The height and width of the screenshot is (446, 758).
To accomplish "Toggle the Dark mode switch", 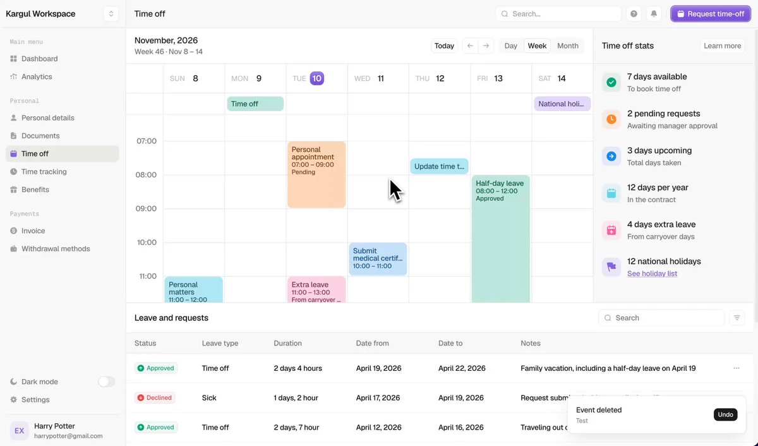I will 107,382.
